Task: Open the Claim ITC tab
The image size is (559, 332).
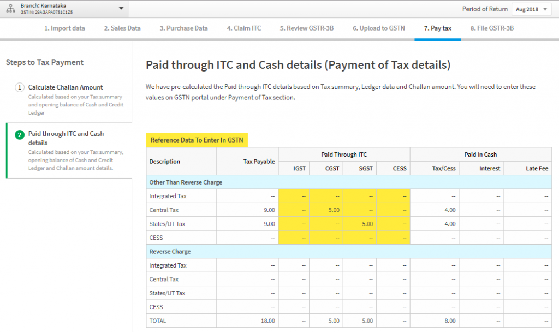Action: click(x=243, y=28)
